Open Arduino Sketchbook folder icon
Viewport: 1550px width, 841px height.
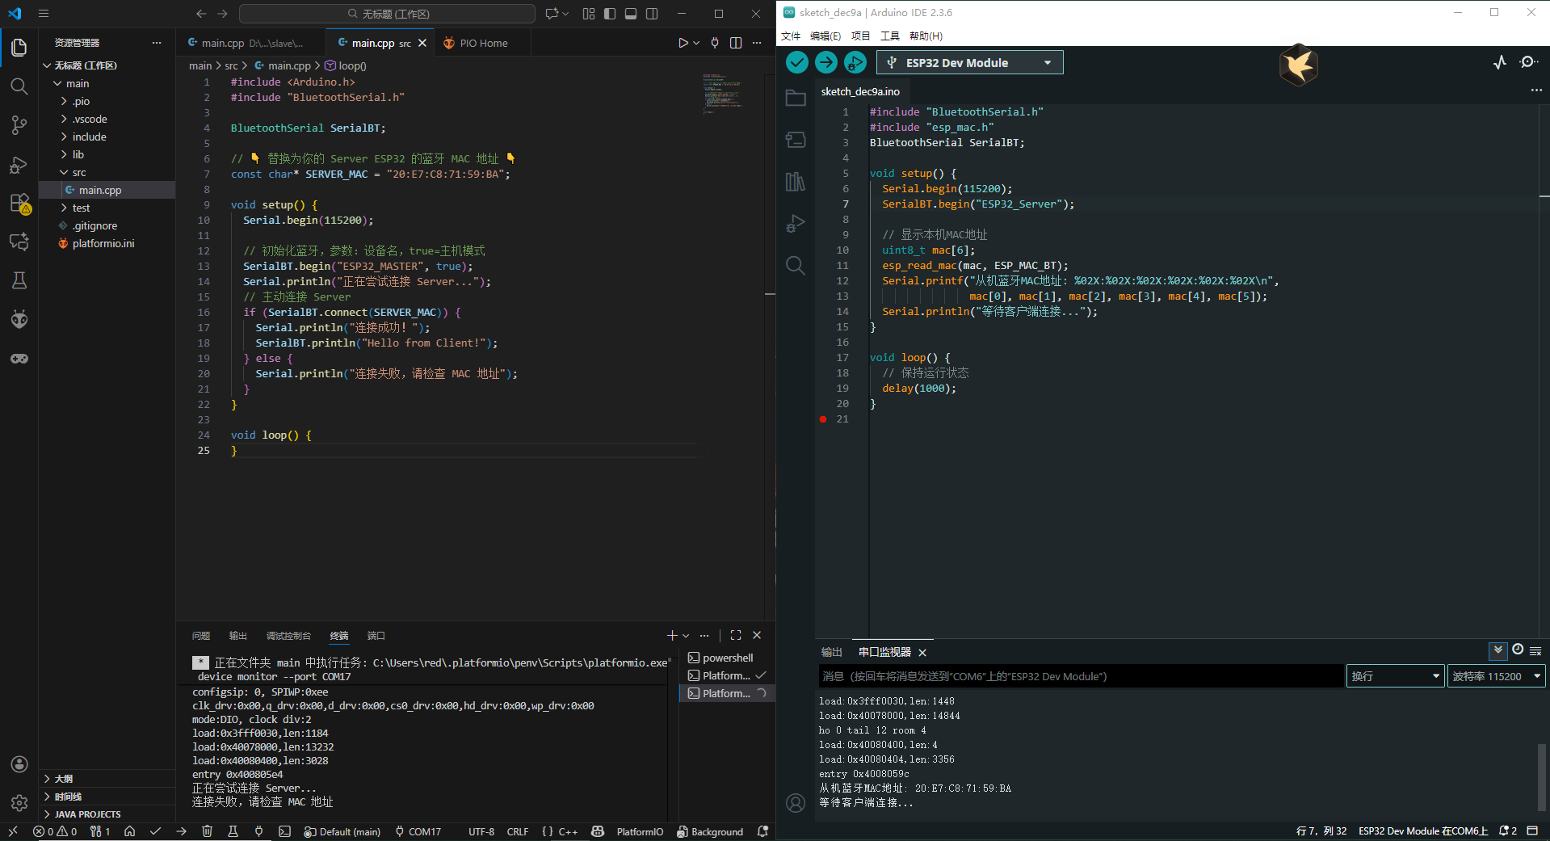tap(796, 98)
